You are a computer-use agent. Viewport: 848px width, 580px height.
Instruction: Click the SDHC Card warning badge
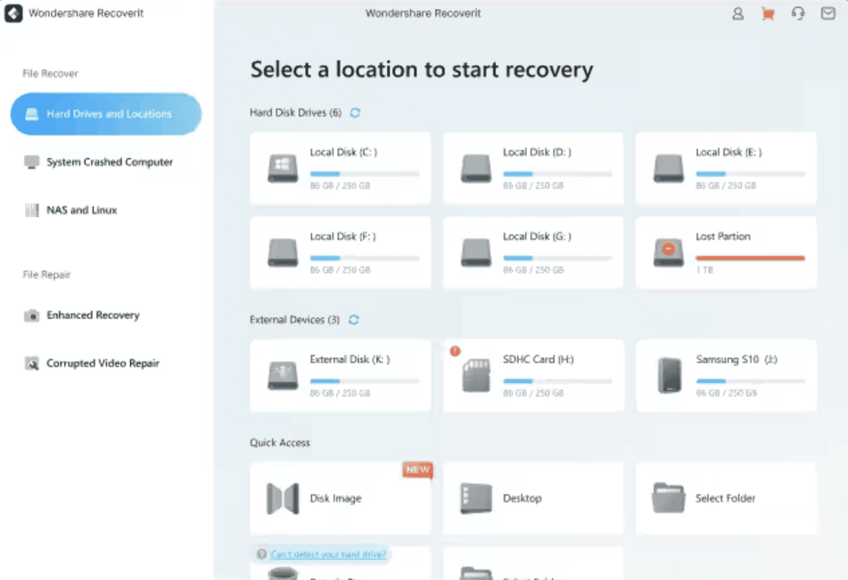tap(455, 351)
